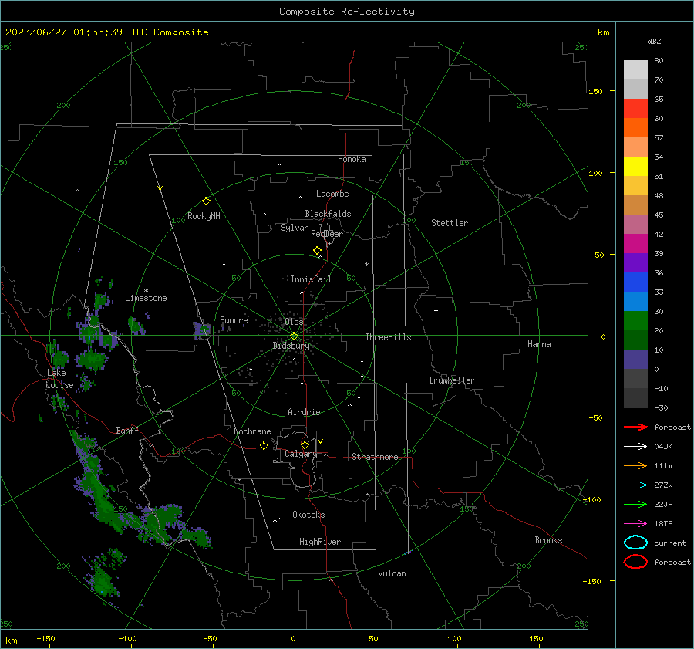Click the Ponoka label
Screen dimensions: 694x649
click(x=352, y=159)
